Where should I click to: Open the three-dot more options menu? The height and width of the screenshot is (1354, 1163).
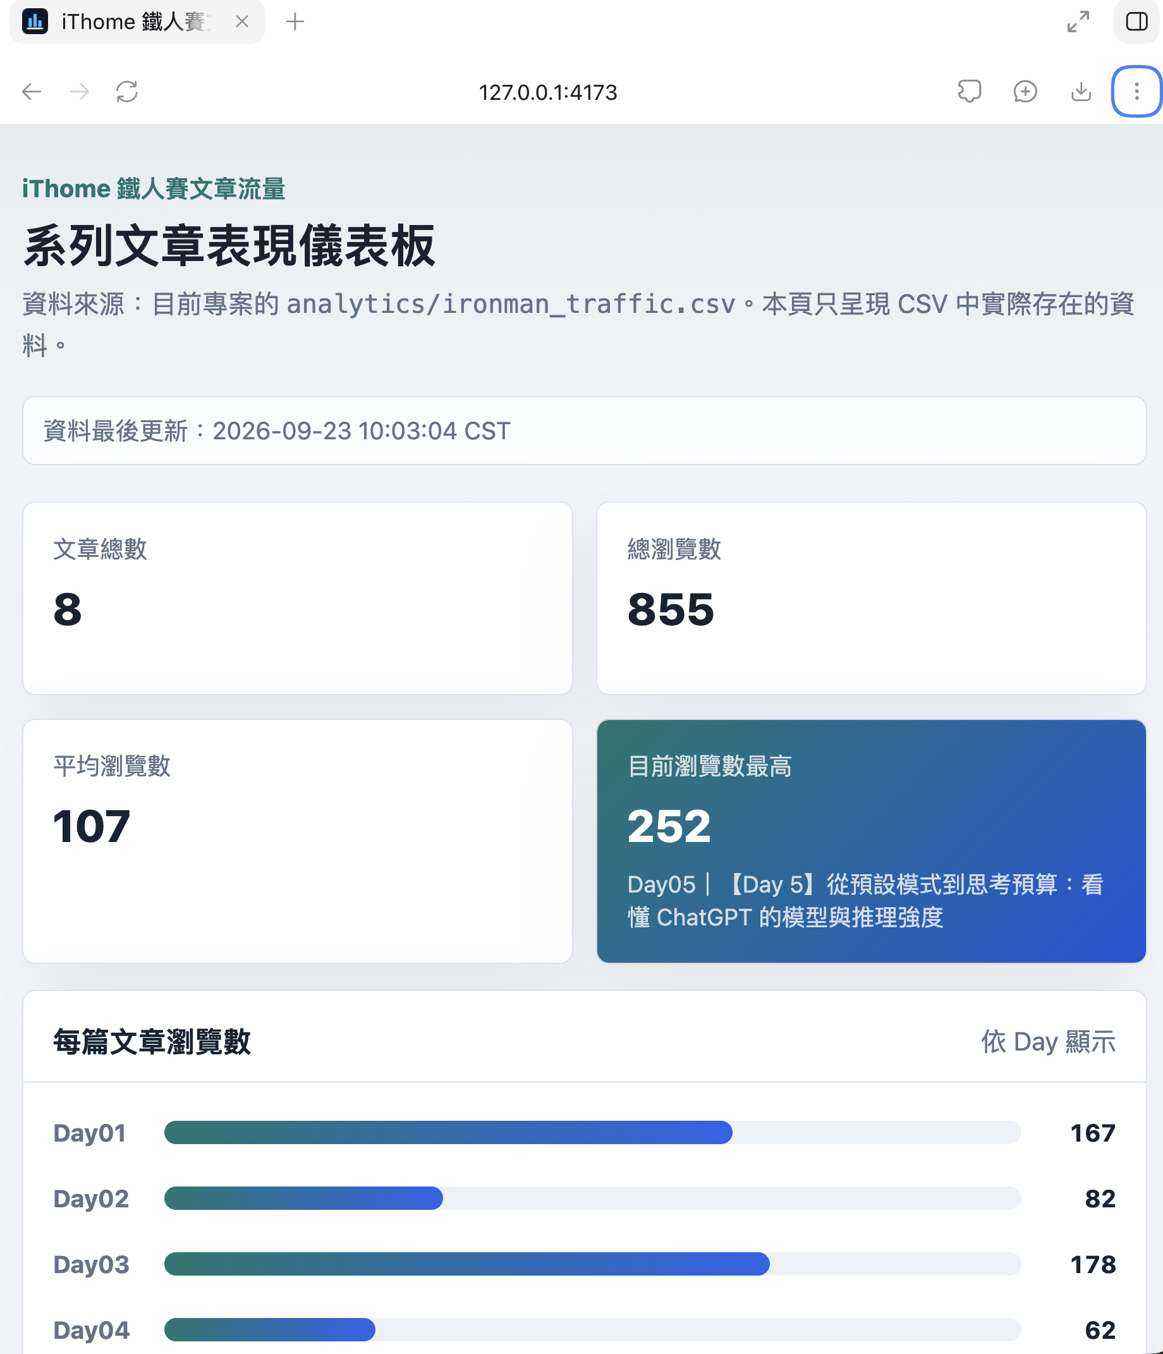tap(1137, 92)
